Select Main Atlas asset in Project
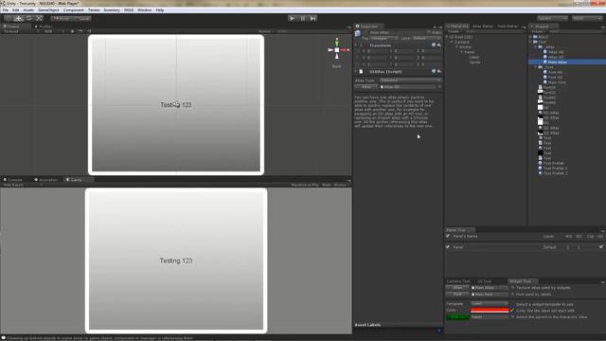606x341 pixels. point(558,62)
